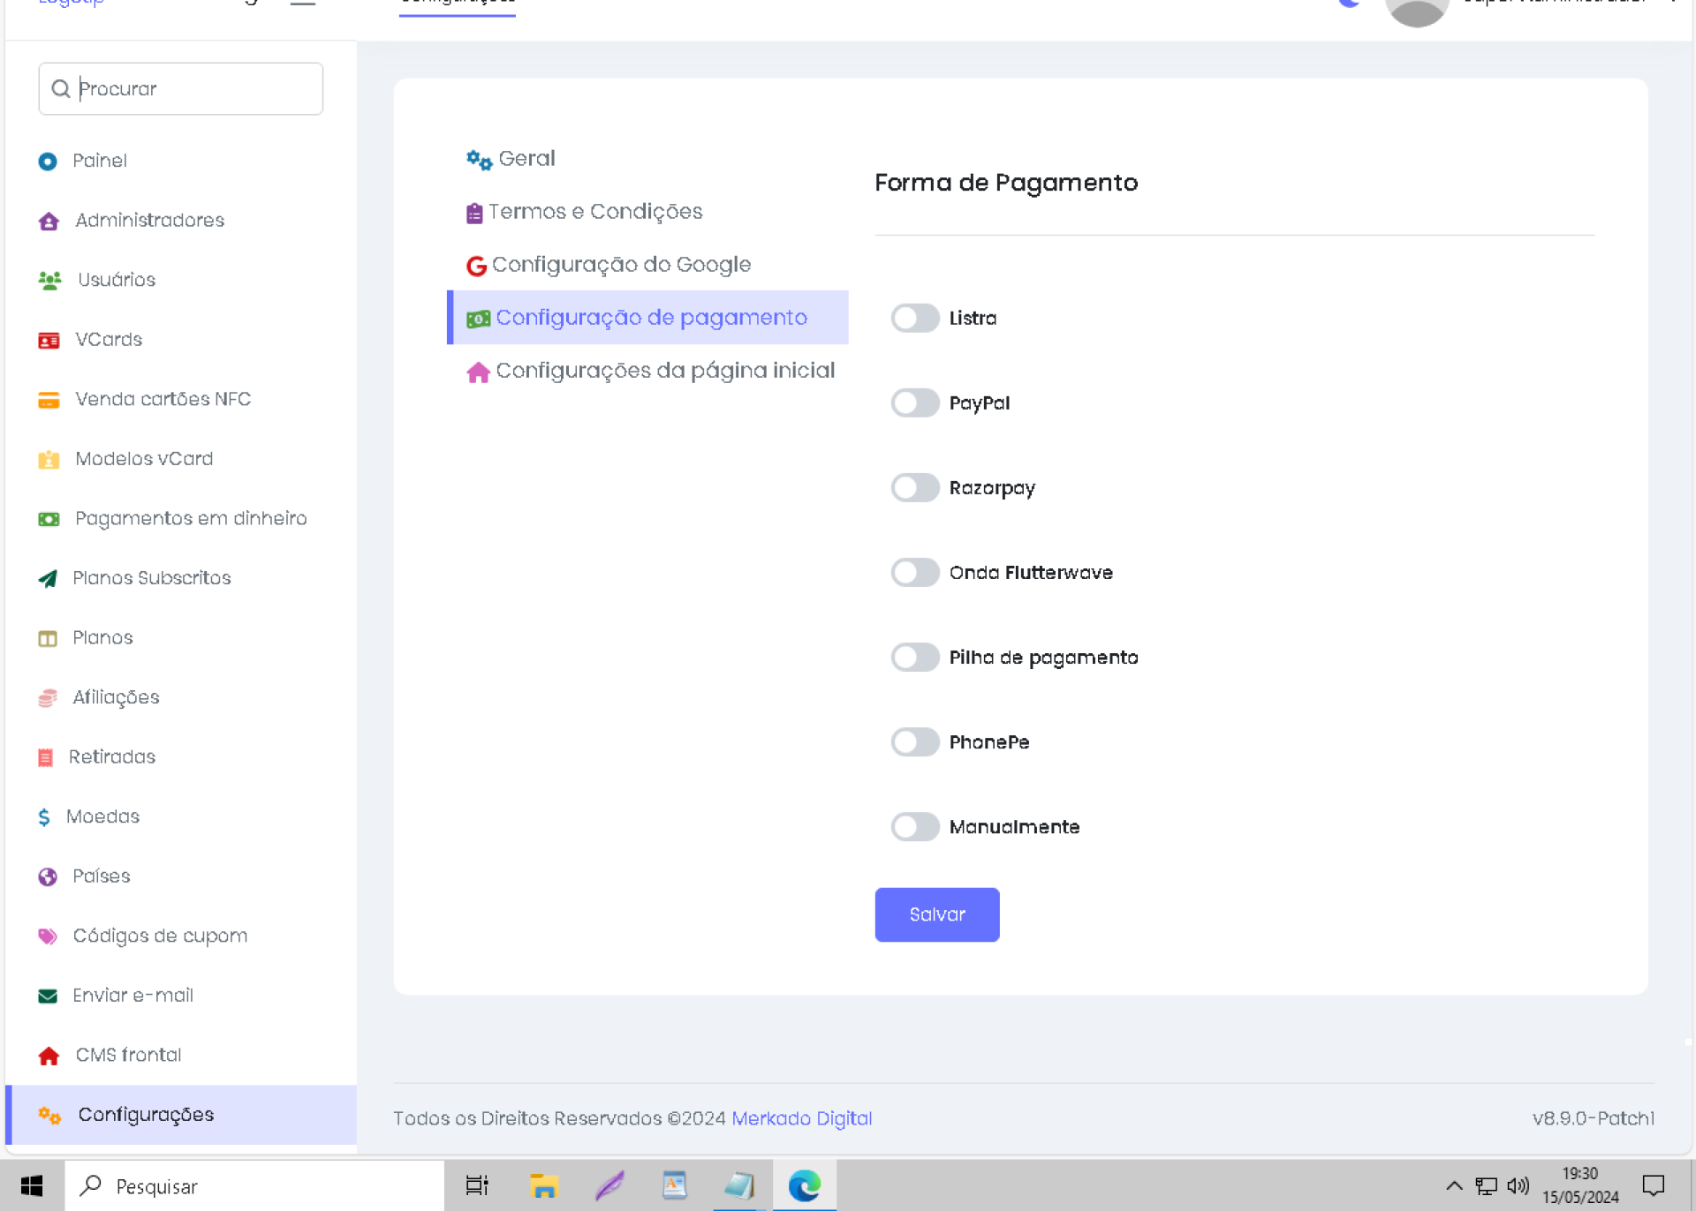This screenshot has width=1696, height=1211.
Task: Open the Usuários people icon
Action: pos(49,281)
